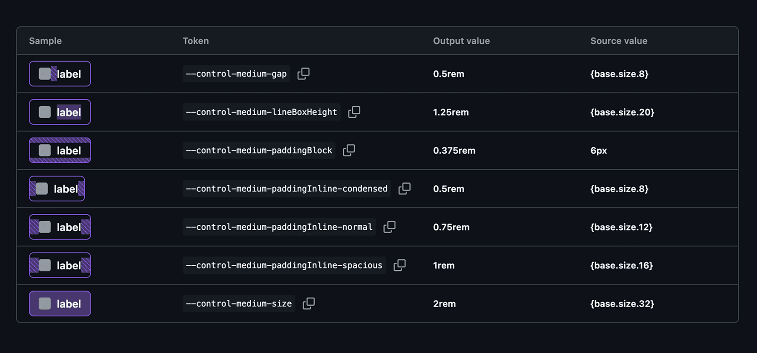Viewport: 757px width, 353px height.
Task: Select the --control-medium-lineBoxHeight token text
Action: [x=262, y=112]
